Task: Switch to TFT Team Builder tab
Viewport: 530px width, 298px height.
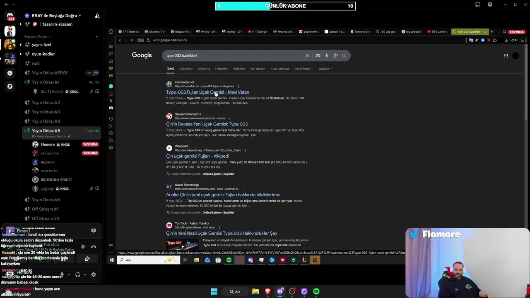Action: (129, 32)
